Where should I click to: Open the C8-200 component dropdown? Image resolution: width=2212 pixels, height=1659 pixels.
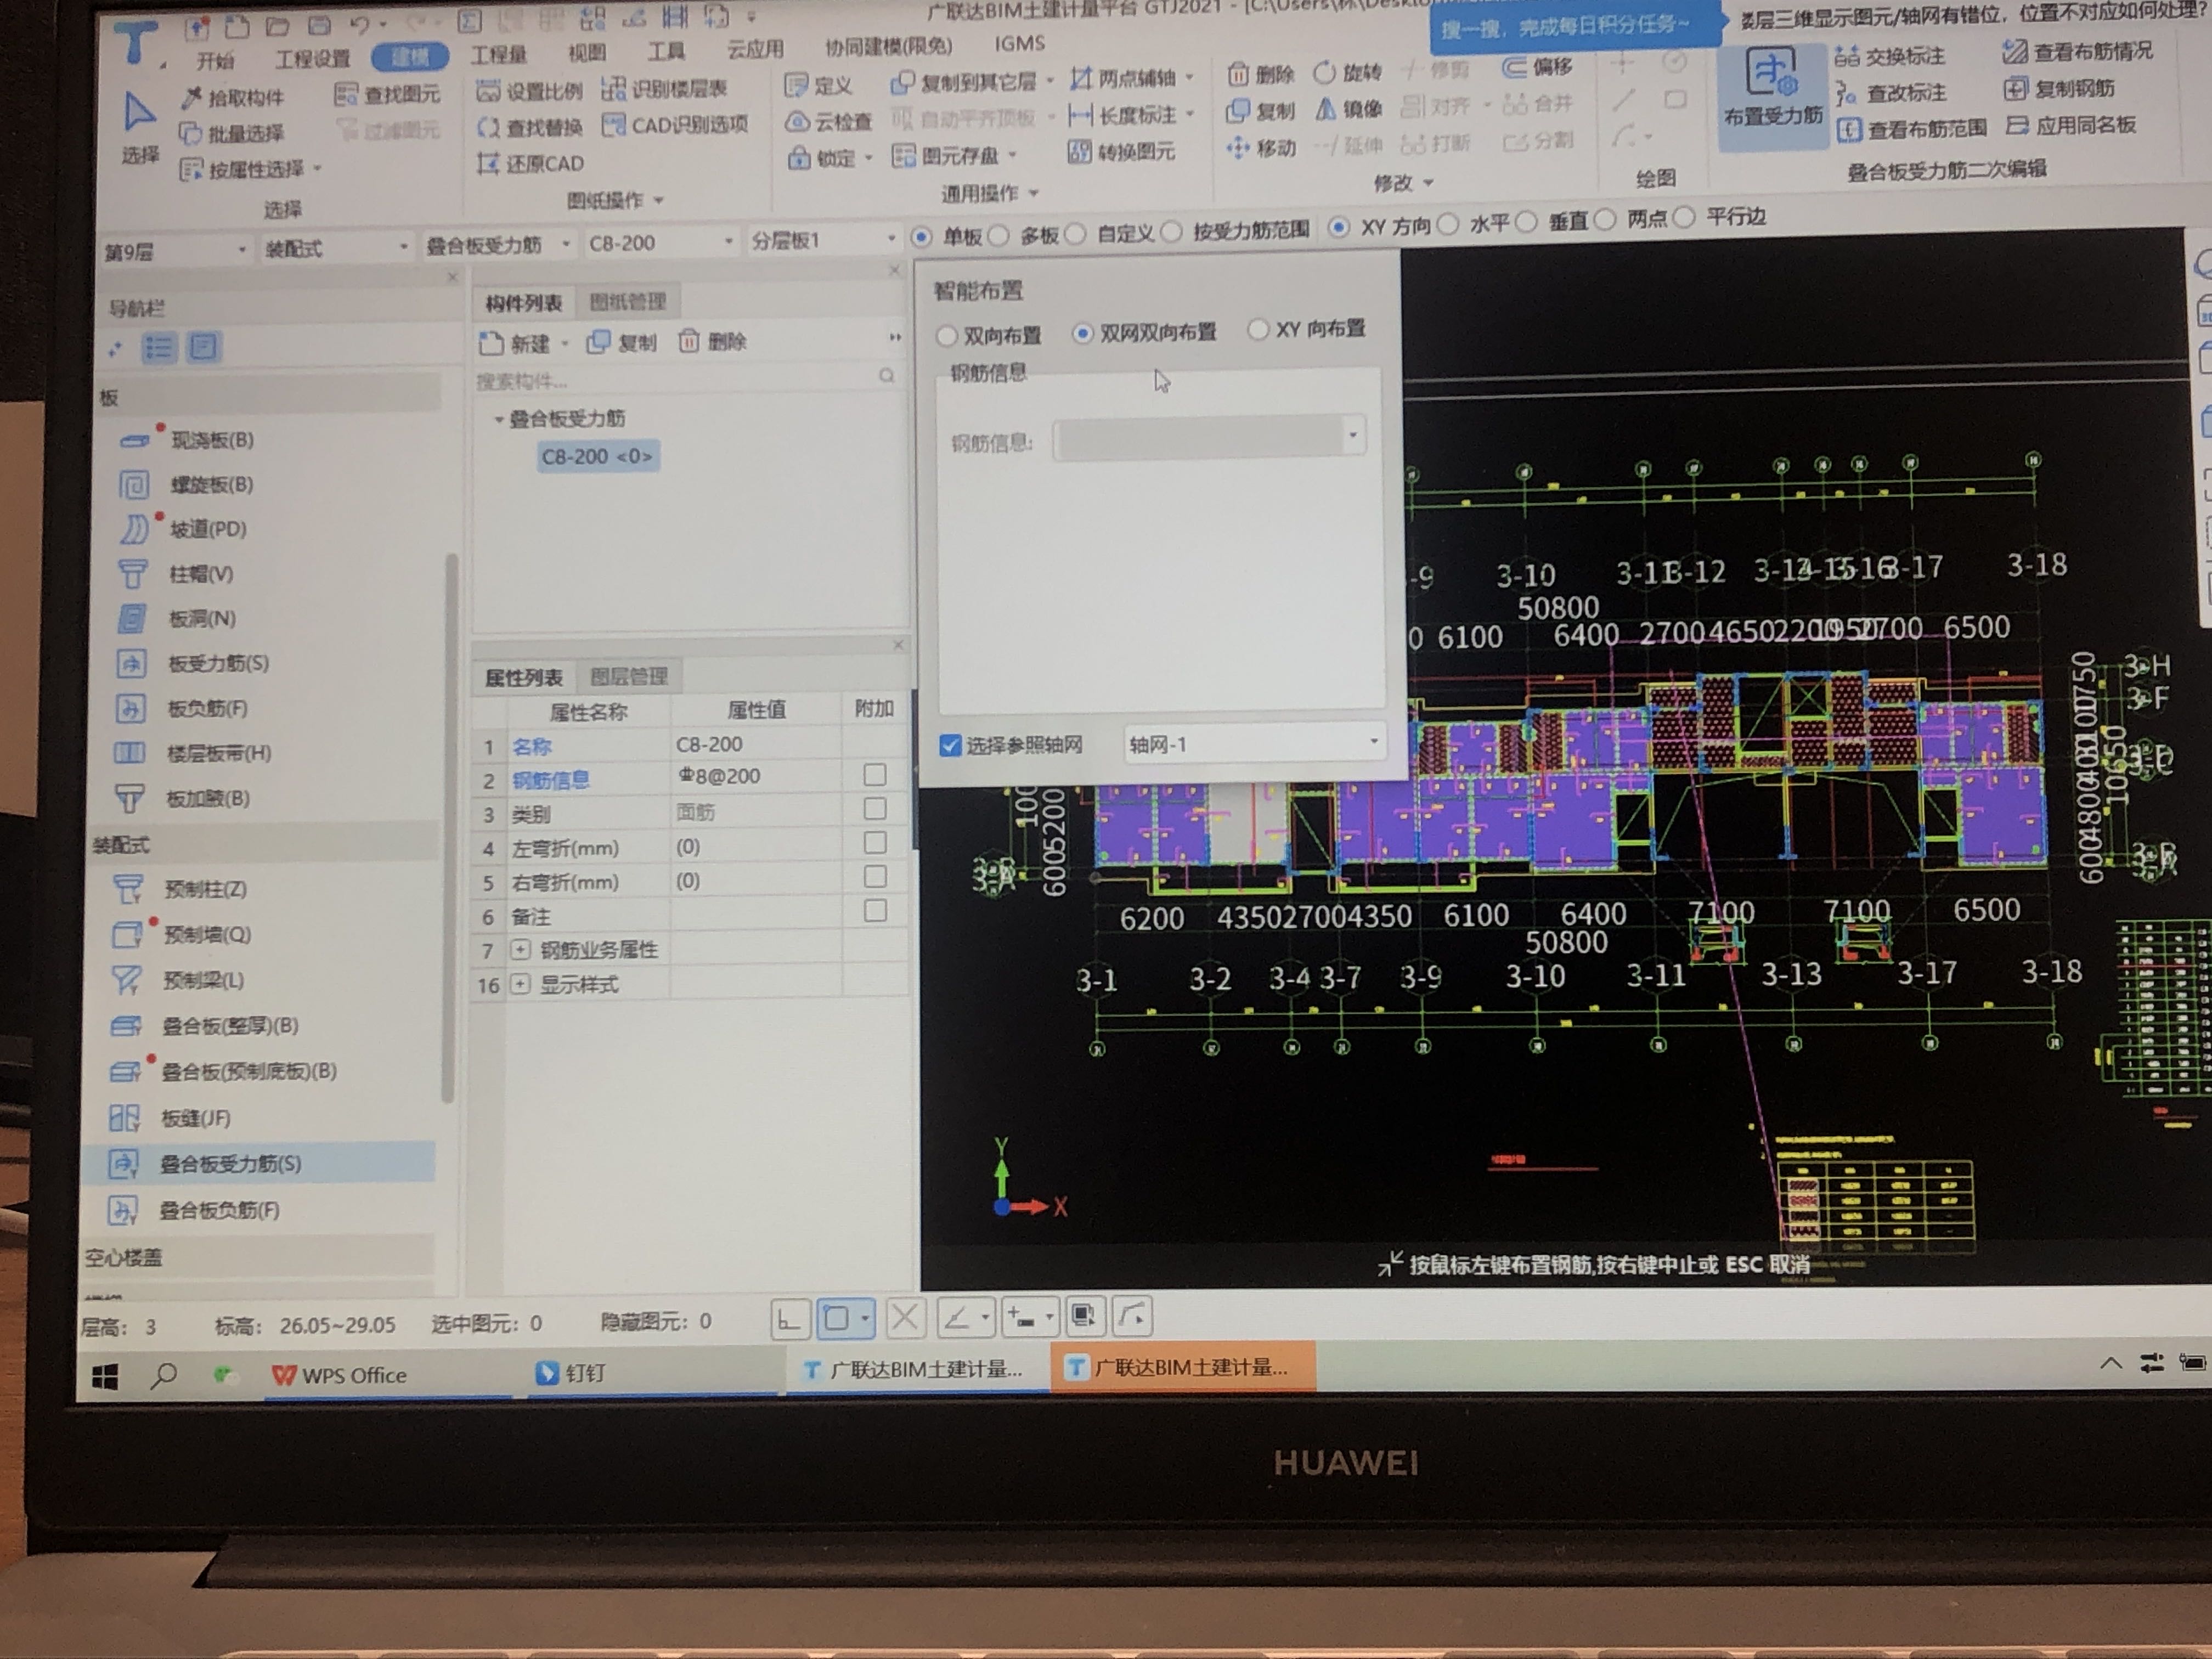coord(660,242)
